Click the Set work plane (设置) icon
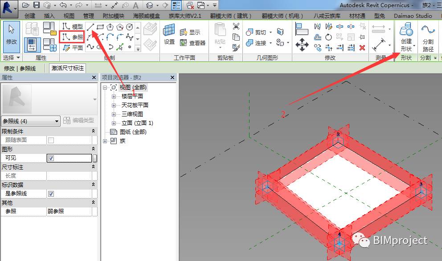Screen dimensions: 442x261 point(169,34)
